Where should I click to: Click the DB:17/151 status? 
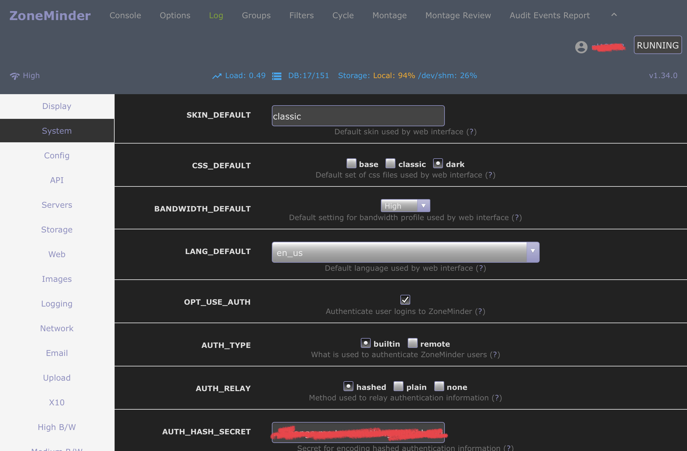(x=309, y=76)
